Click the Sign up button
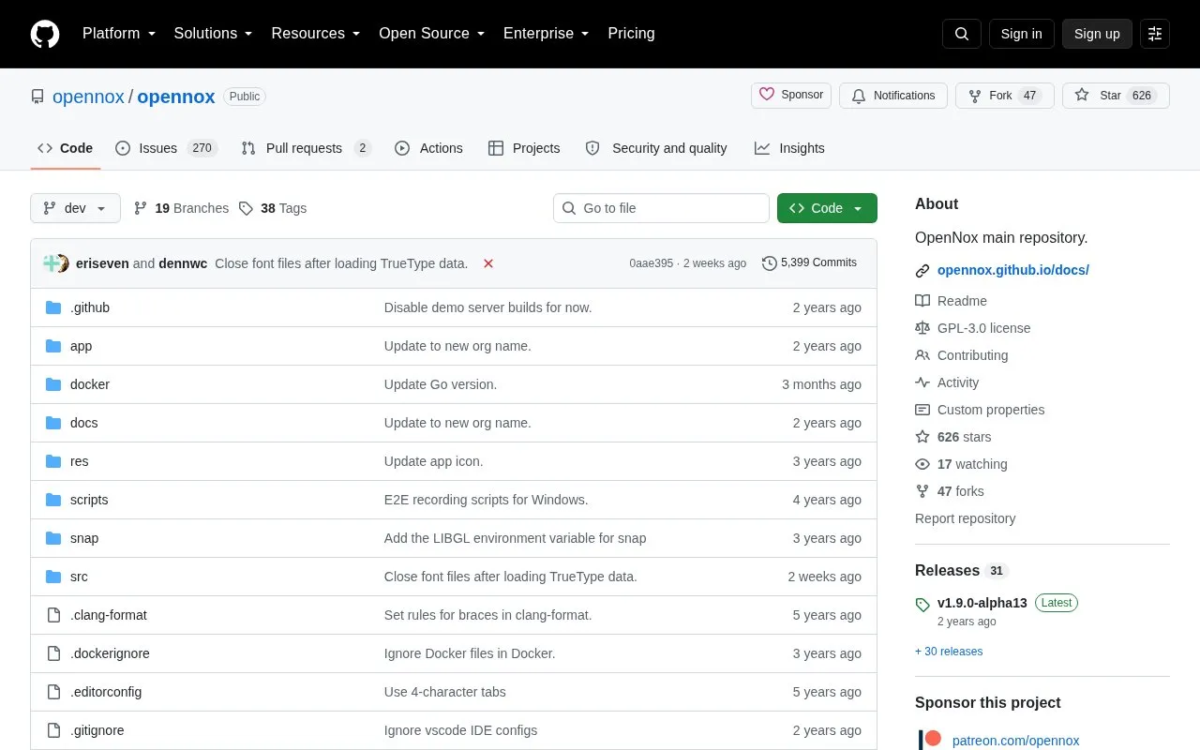The width and height of the screenshot is (1200, 750). tap(1097, 34)
